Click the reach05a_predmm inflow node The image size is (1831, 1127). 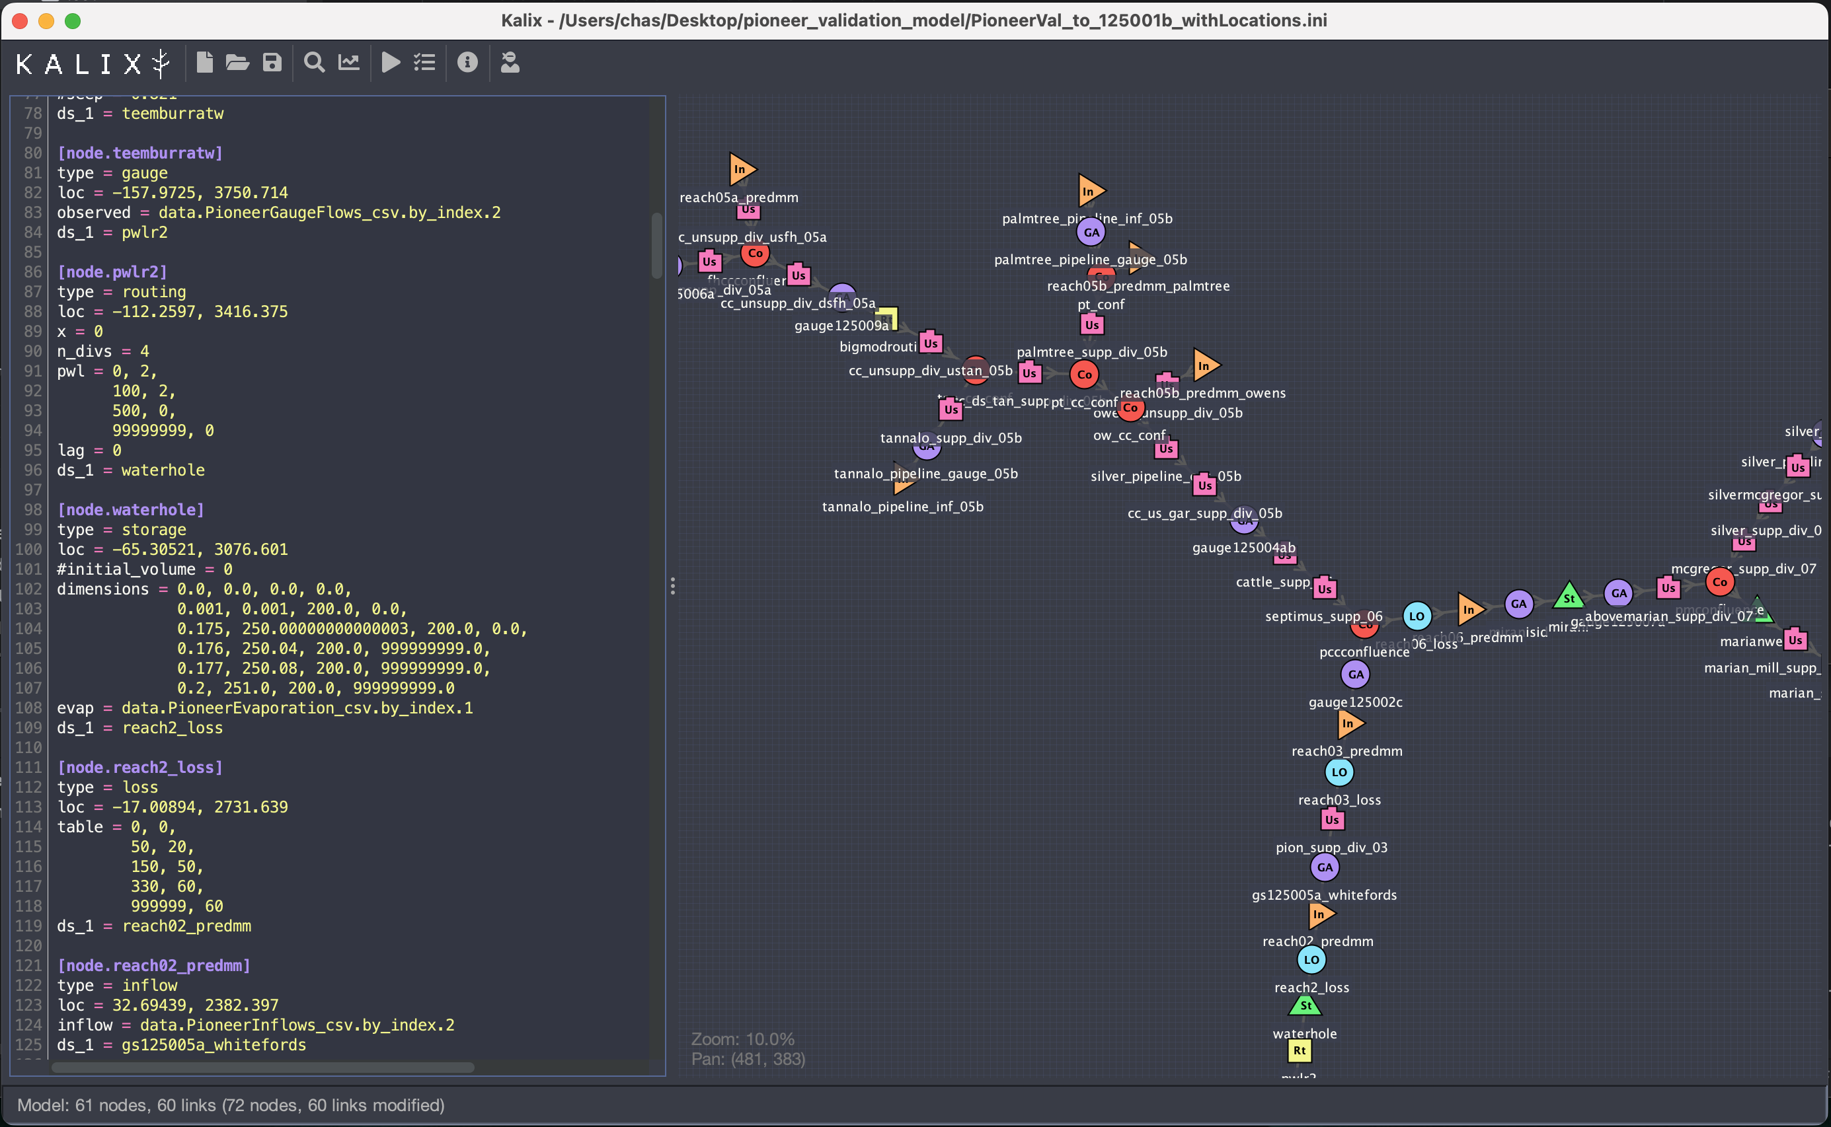coord(742,169)
